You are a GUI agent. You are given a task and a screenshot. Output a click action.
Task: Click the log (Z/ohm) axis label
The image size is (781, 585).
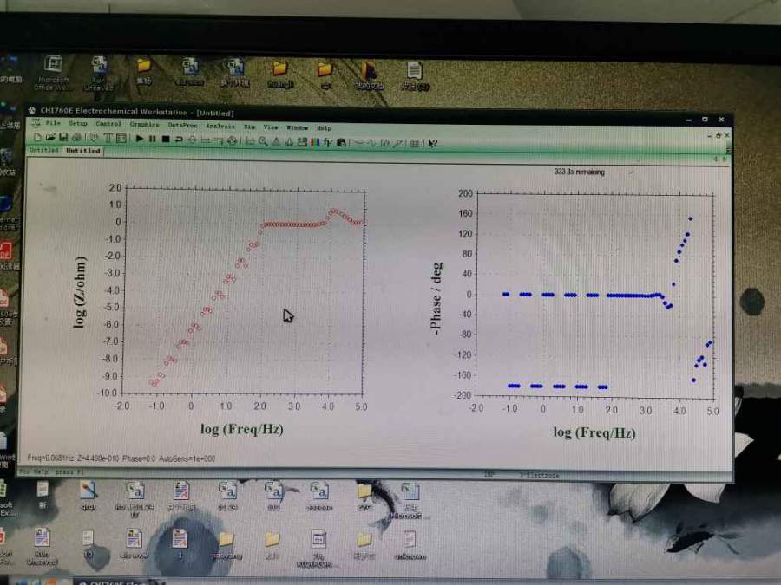coord(80,291)
